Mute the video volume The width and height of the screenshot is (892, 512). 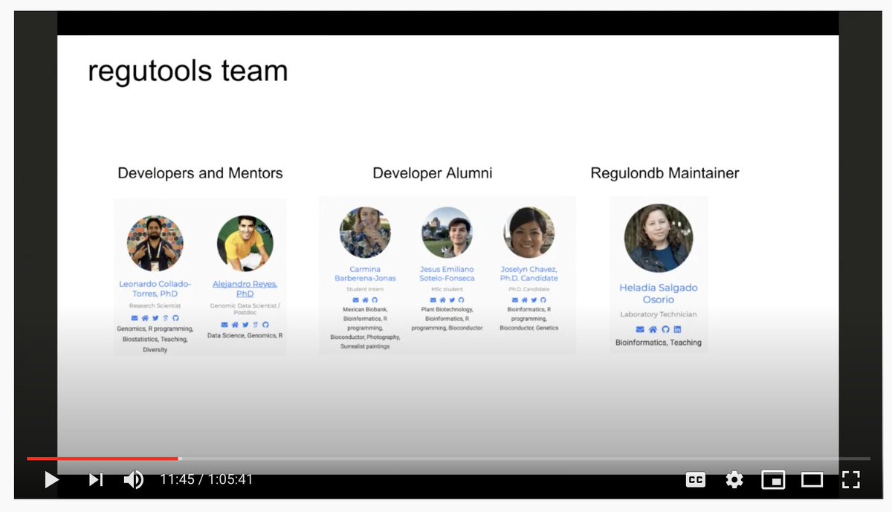point(134,480)
